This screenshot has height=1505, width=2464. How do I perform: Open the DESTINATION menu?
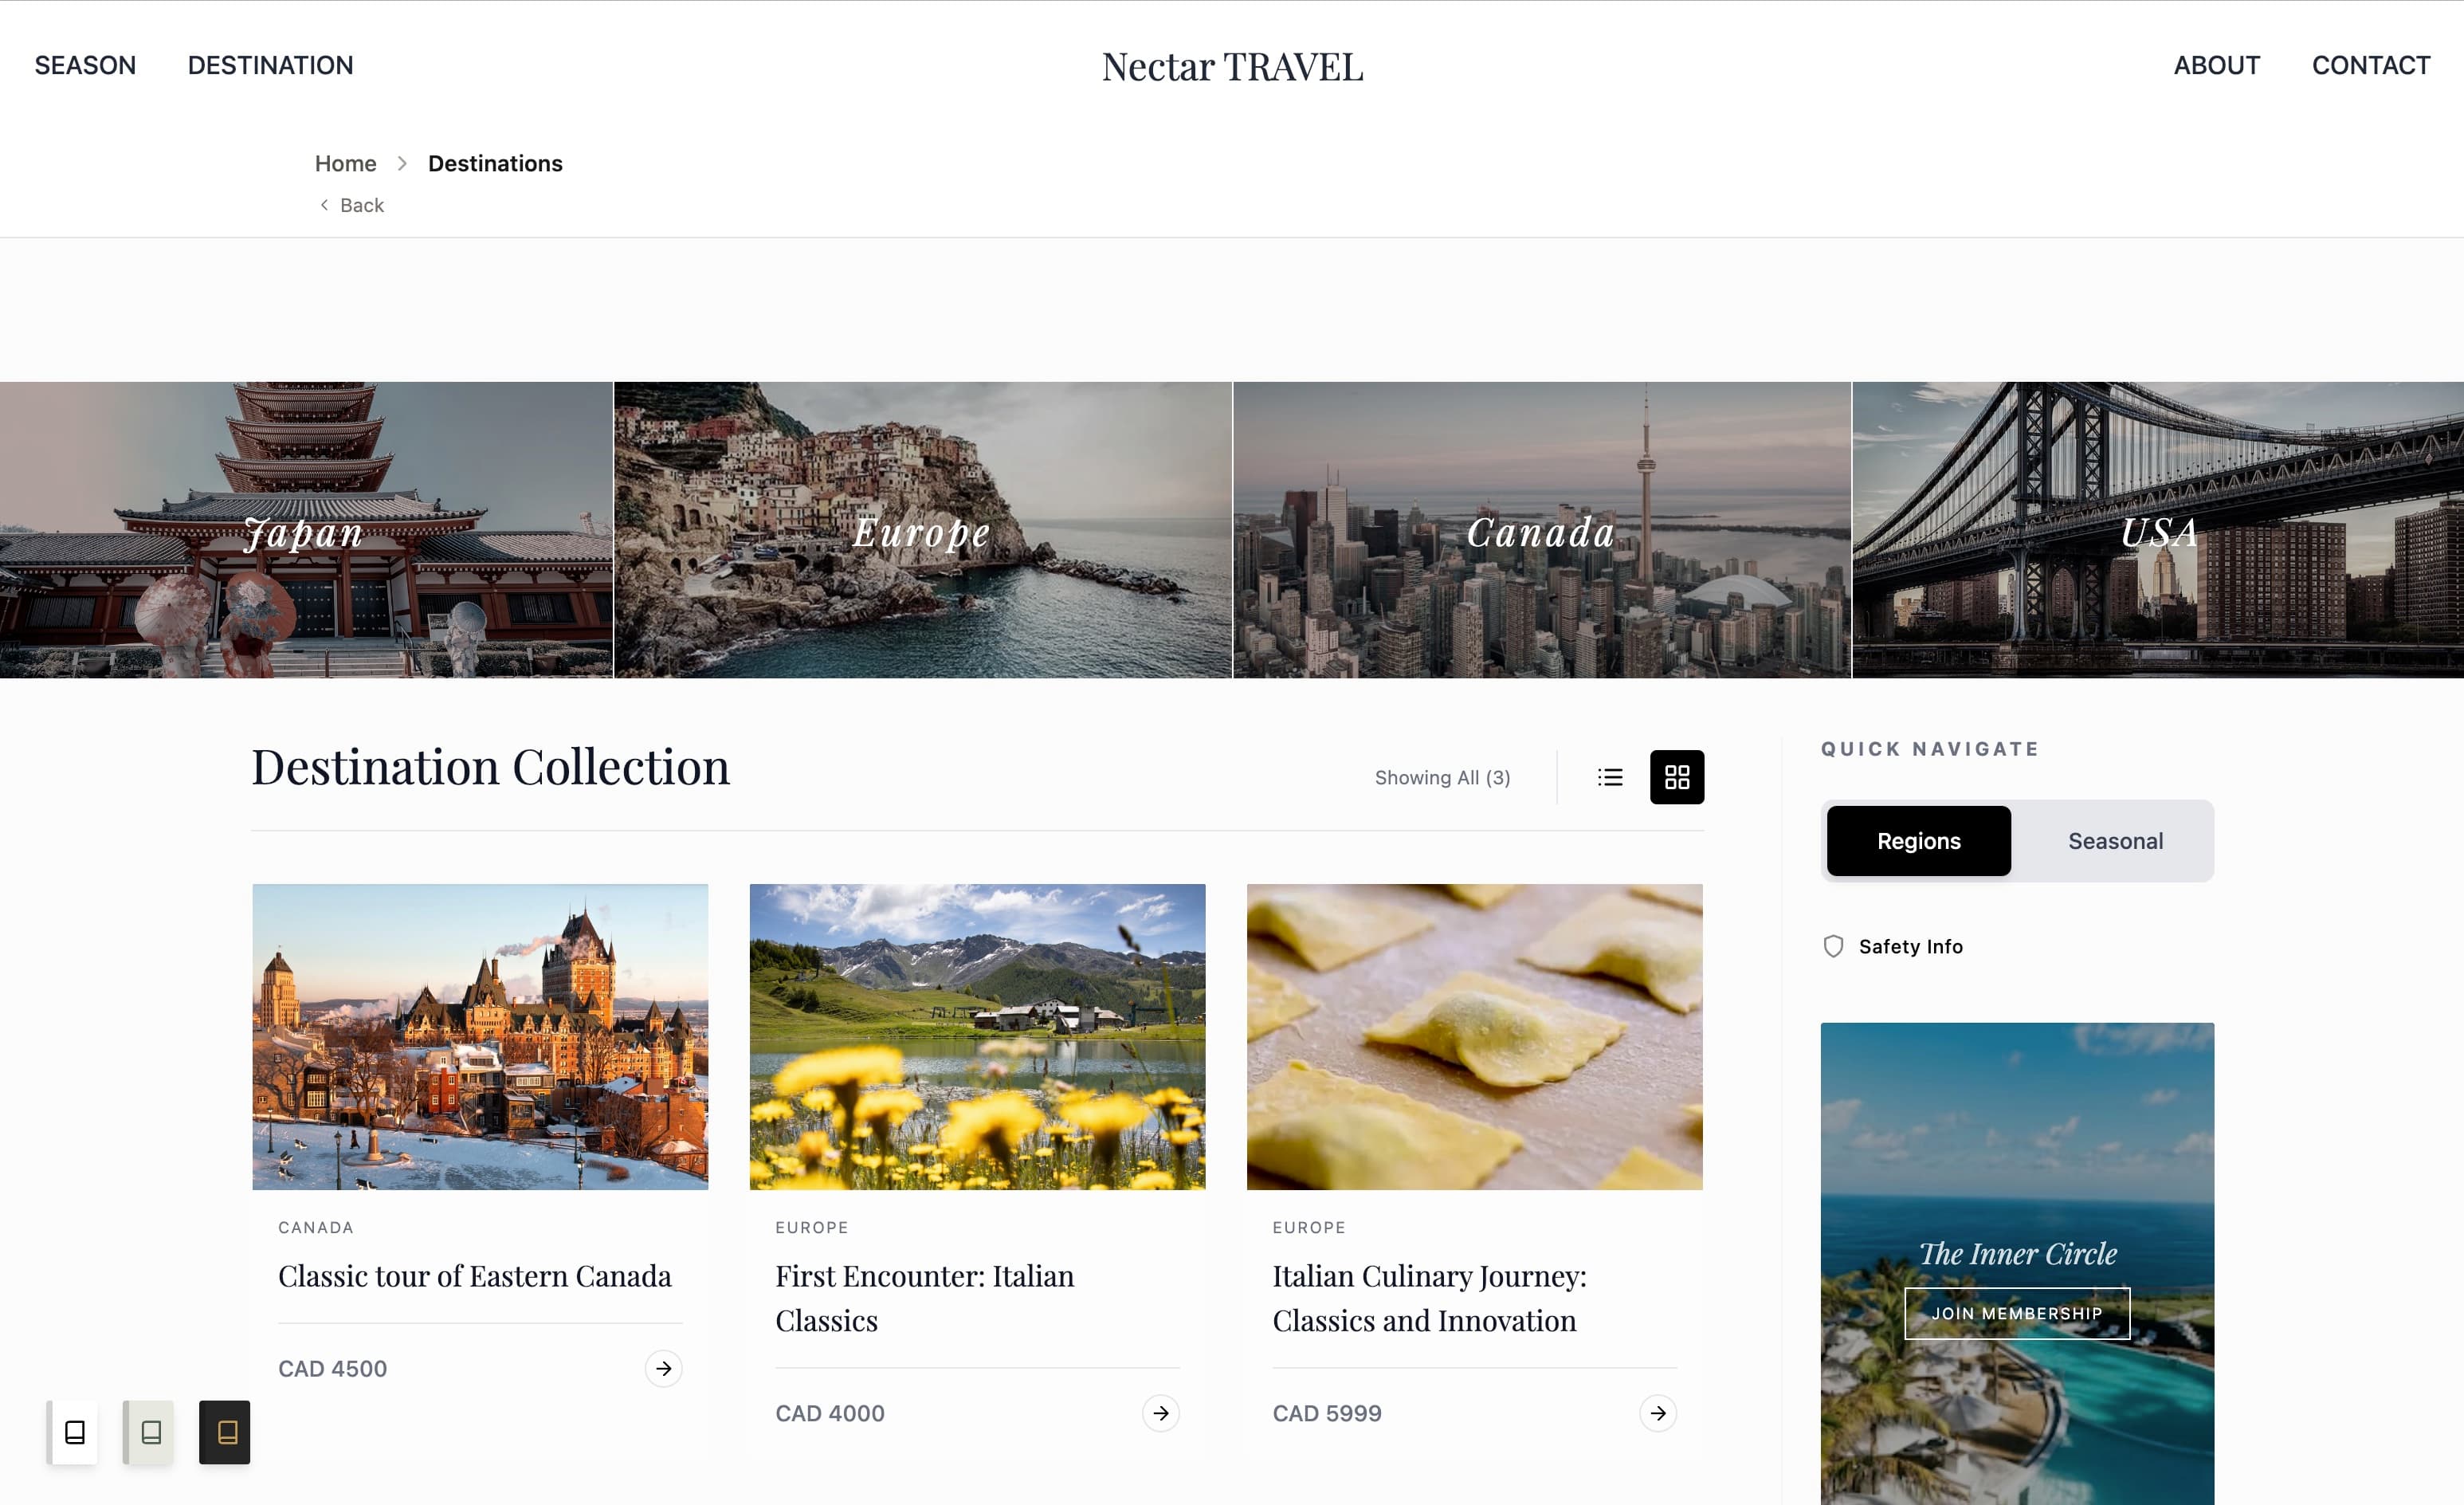[270, 65]
